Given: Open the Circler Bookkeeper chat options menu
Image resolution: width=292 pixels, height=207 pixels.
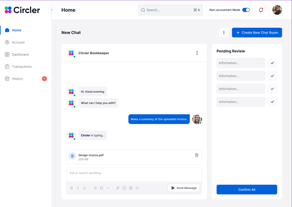Looking at the screenshot, I should 197,53.
